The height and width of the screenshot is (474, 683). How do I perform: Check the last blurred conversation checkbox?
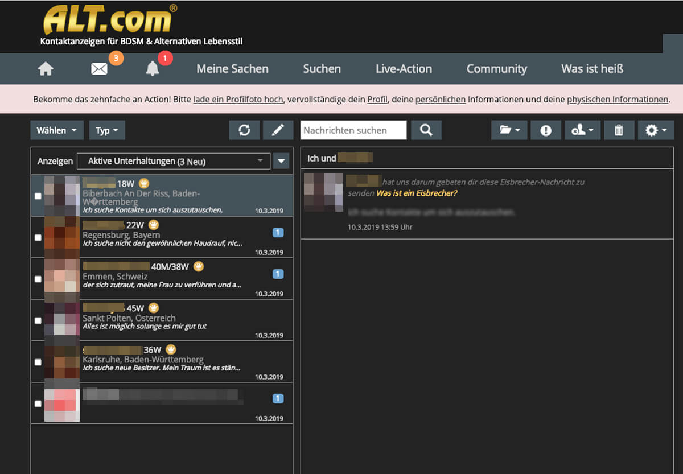point(38,403)
